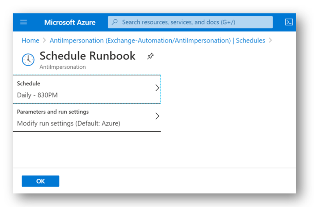Pin the Schedule Runbook blade
The height and width of the screenshot is (207, 314).
coord(150,56)
